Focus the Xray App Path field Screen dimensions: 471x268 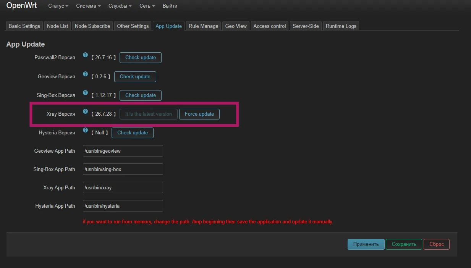(123, 187)
